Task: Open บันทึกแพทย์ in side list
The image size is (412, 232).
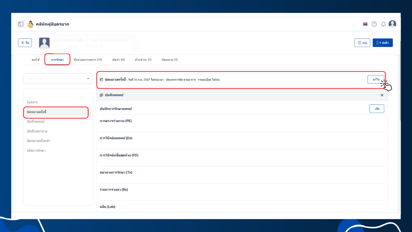Action: (x=36, y=121)
